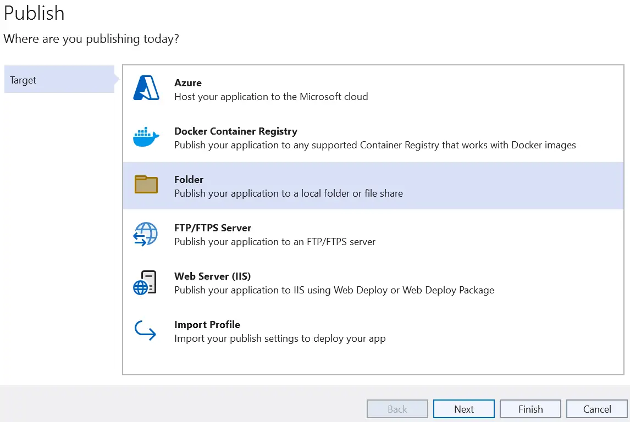
Task: Select the Folder title text
Action: (x=189, y=180)
